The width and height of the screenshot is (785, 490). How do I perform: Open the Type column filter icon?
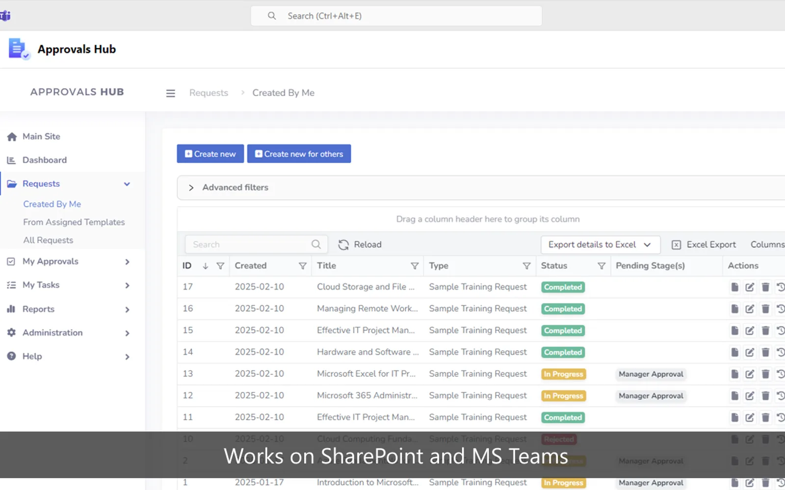pos(526,266)
